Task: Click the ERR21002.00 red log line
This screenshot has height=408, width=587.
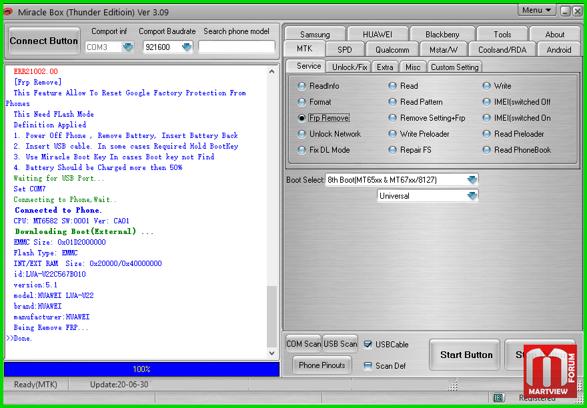Action: [35, 71]
